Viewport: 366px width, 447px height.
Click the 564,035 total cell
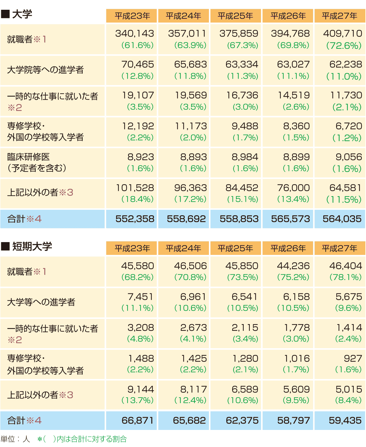coord(342,219)
